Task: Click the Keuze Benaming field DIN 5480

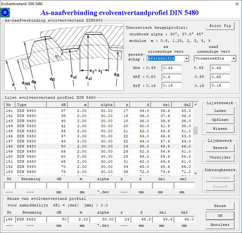Action: (31, 219)
